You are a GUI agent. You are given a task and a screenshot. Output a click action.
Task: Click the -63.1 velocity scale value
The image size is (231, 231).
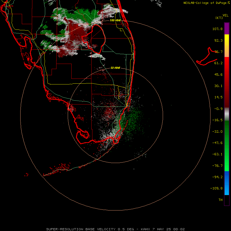[217, 154]
